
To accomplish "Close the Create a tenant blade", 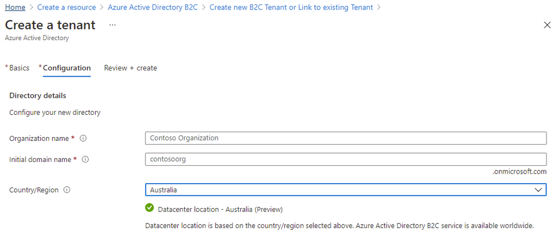I will 547,25.
